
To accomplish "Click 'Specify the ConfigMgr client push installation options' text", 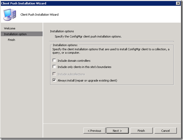I will point(88,37).
